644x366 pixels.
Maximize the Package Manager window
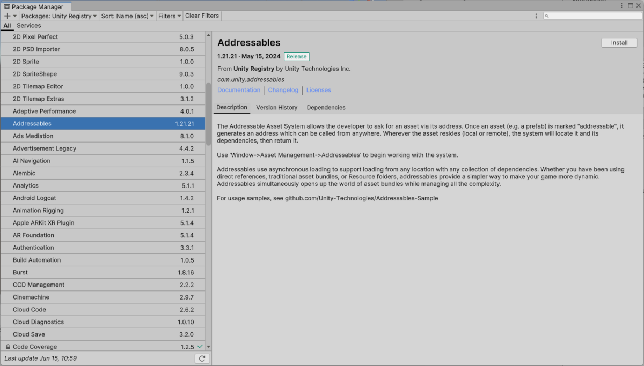[x=630, y=5]
